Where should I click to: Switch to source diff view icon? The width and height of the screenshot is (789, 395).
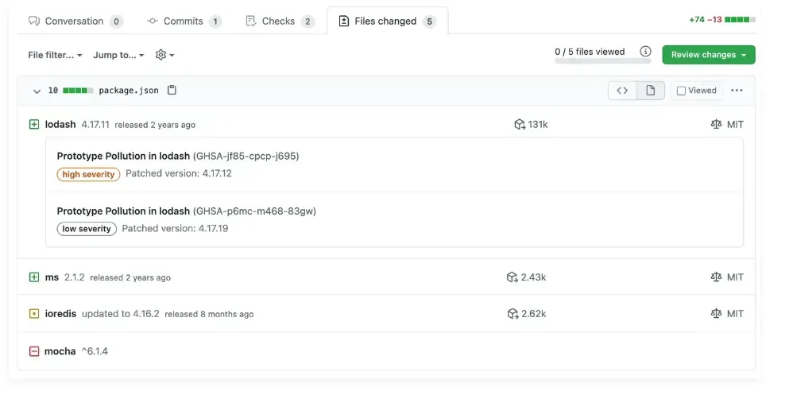coord(622,91)
